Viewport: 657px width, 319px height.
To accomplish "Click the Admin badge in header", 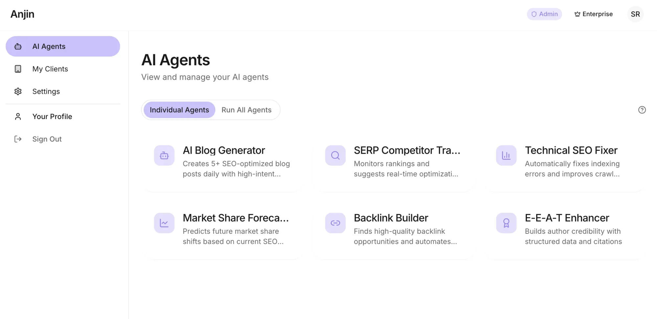I will 544,14.
